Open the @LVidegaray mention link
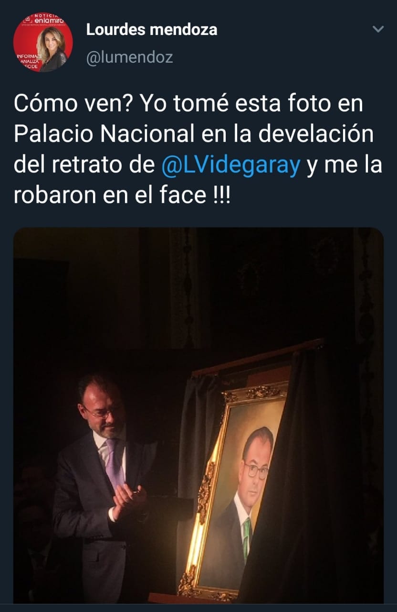The image size is (397, 612). [231, 165]
